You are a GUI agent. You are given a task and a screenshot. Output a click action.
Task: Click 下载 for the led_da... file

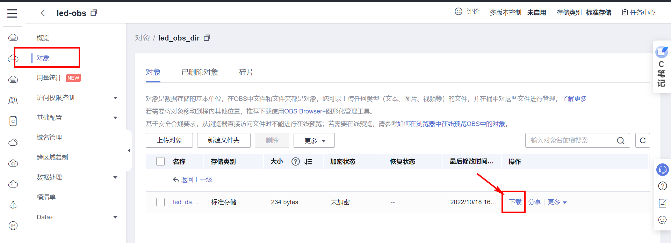click(x=515, y=202)
